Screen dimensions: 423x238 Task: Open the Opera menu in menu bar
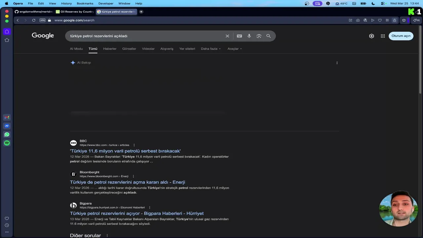click(x=18, y=3)
